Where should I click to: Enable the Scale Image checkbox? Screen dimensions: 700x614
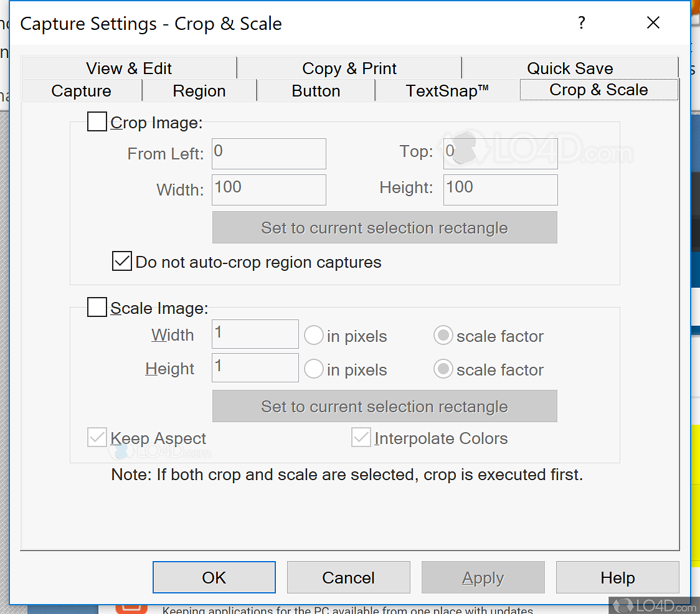[x=97, y=308]
